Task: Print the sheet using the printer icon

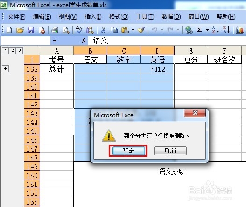Action: 55,30
